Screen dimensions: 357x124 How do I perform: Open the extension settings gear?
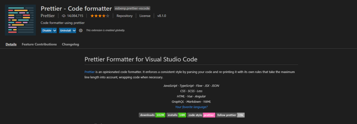(81, 31)
